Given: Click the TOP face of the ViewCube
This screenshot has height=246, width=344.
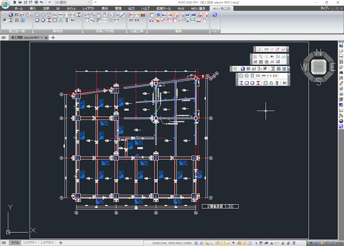Looking at the screenshot, I should (319, 67).
